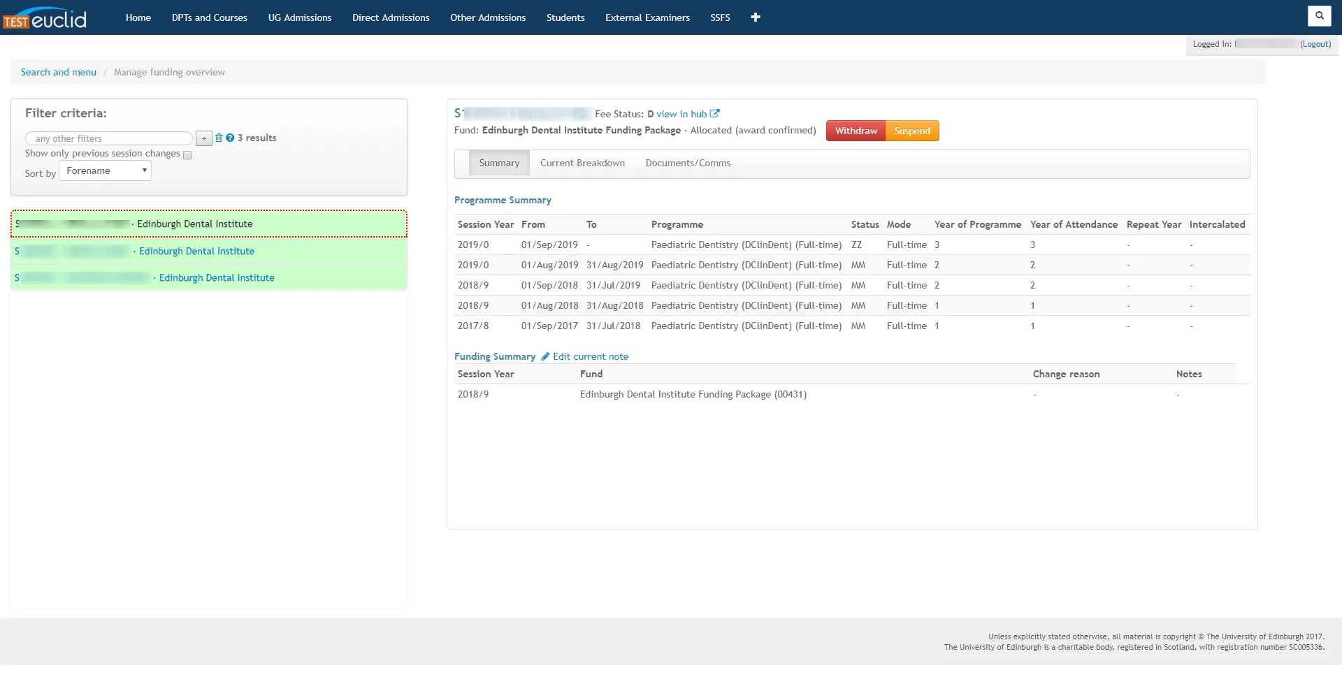Screen dimensions: 1342x677
Task: Click the orange Suspend button
Action: 911,131
